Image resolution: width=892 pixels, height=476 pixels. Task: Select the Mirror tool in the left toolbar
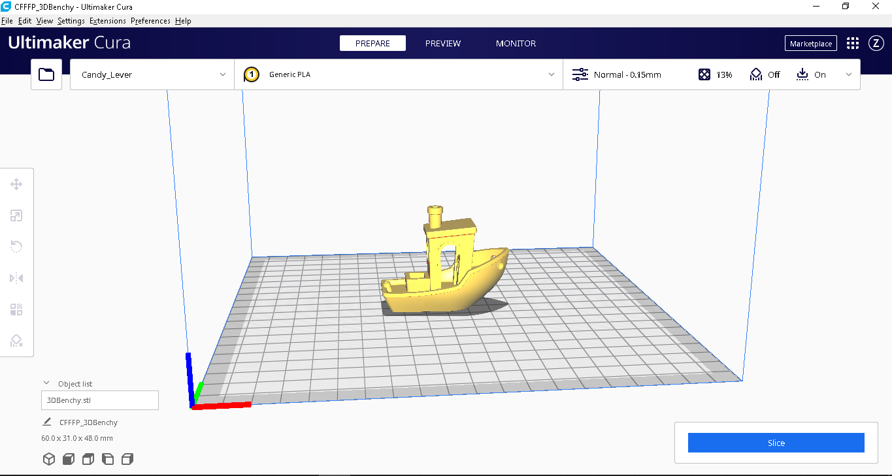16,278
